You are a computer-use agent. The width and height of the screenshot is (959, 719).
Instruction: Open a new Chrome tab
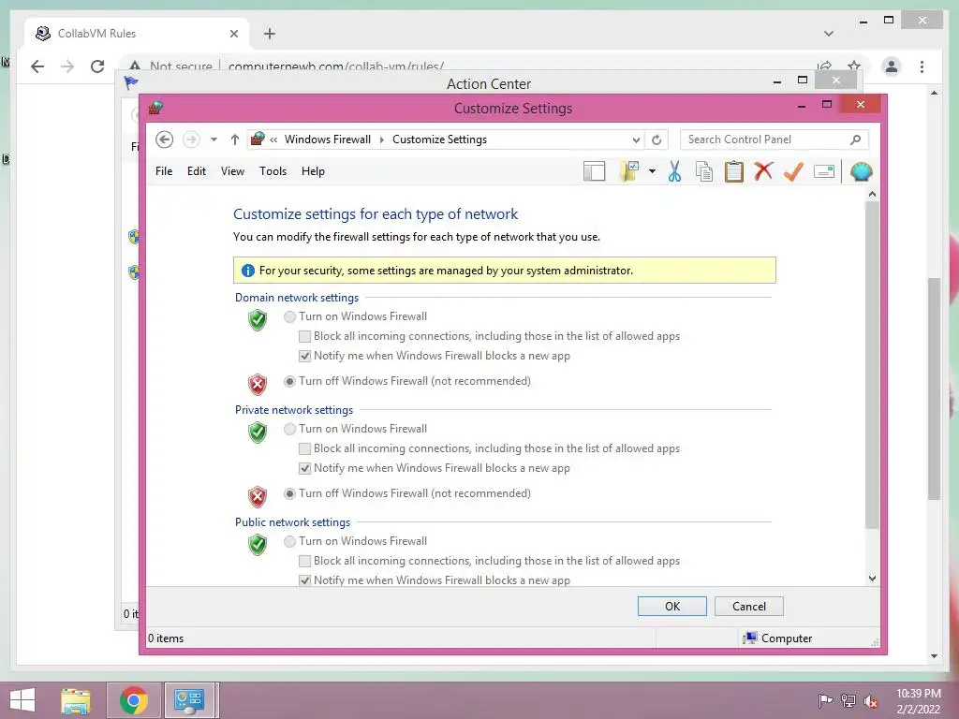coord(269,34)
